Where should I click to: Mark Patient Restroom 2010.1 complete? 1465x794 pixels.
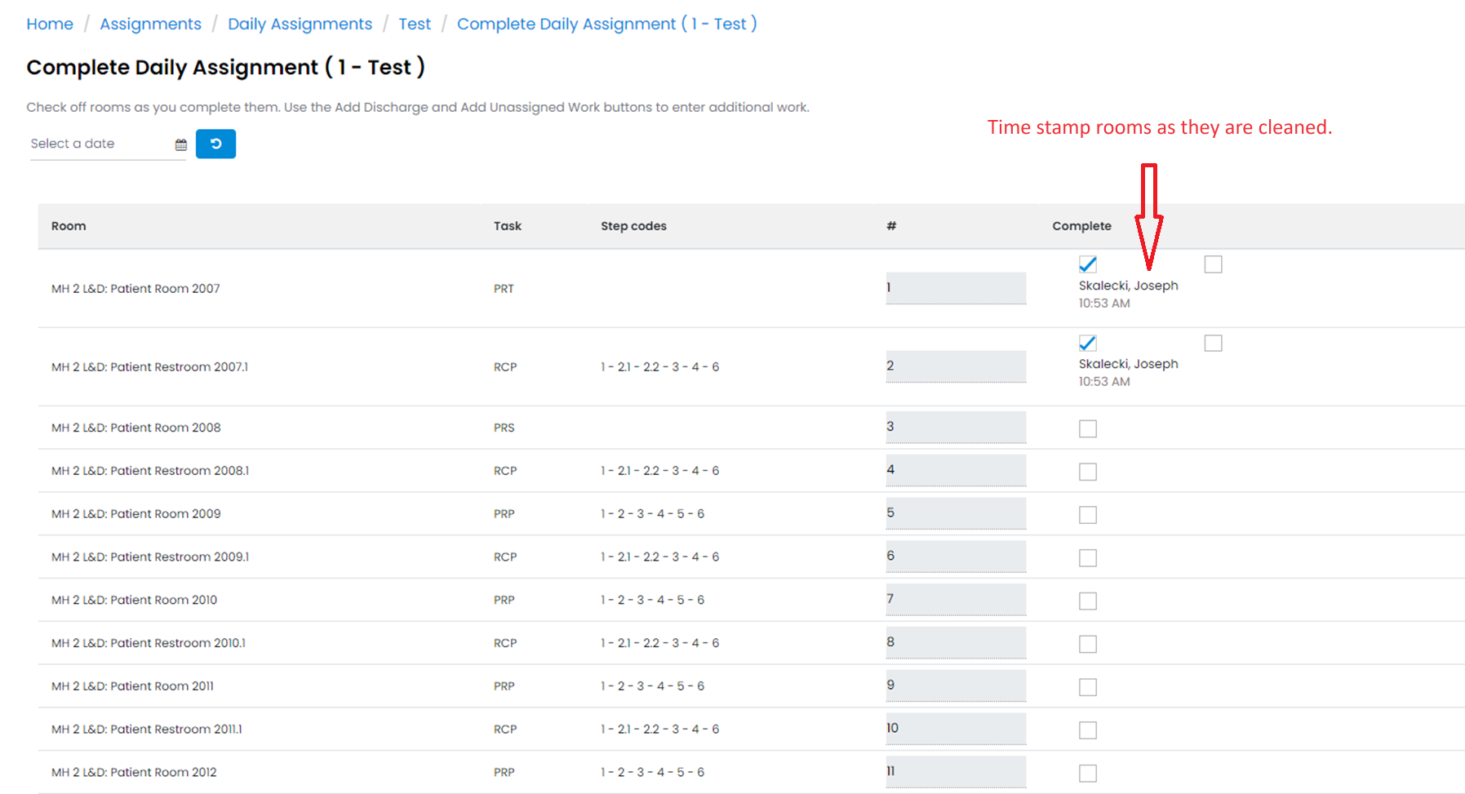1088,645
